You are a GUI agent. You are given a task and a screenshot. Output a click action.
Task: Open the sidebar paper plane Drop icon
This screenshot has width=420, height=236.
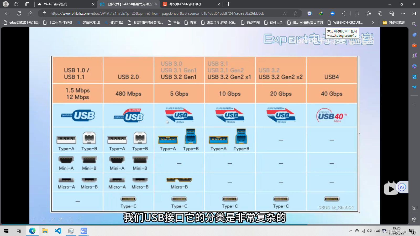coord(414,87)
